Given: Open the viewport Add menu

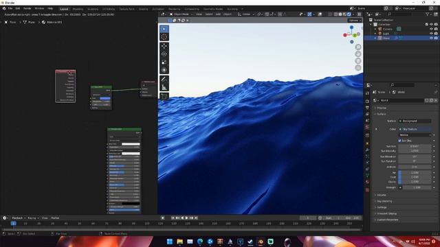Looking at the screenshot, I should [x=218, y=14].
